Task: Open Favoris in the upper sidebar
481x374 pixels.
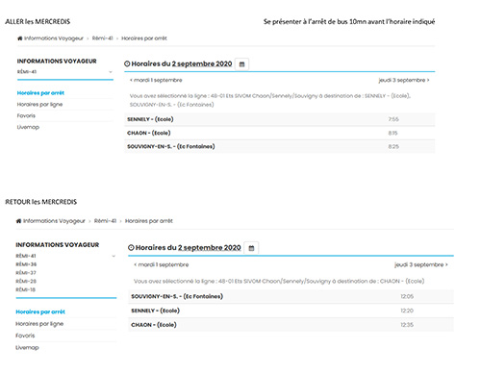Action: tap(26, 115)
